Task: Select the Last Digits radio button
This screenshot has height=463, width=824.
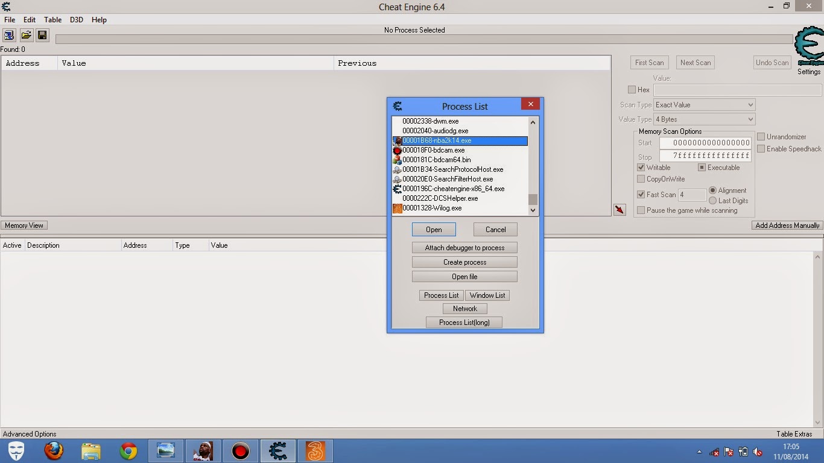Action: [713, 200]
